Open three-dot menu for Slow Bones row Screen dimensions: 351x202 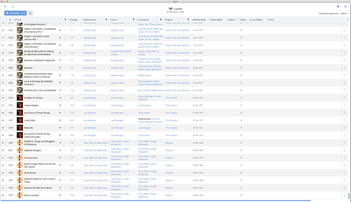point(345,173)
